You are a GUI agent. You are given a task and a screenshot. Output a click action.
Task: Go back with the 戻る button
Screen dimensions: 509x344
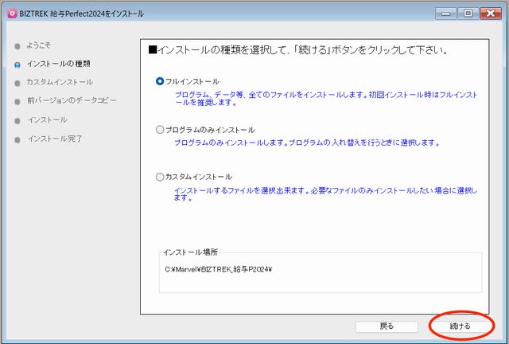click(x=387, y=326)
